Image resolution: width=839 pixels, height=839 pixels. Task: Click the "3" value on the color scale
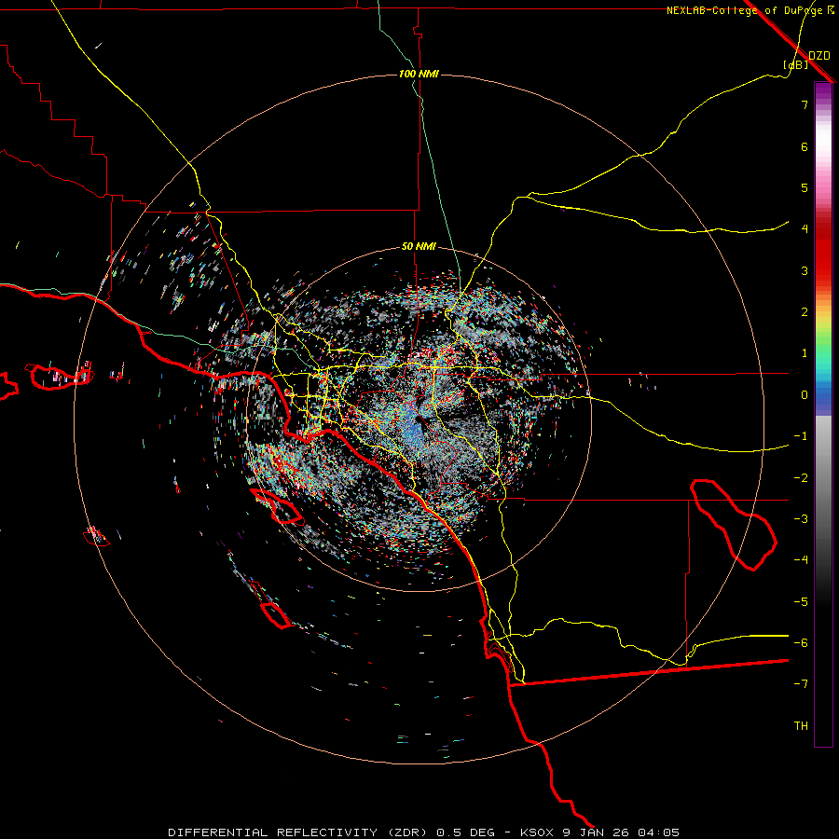coord(805,270)
